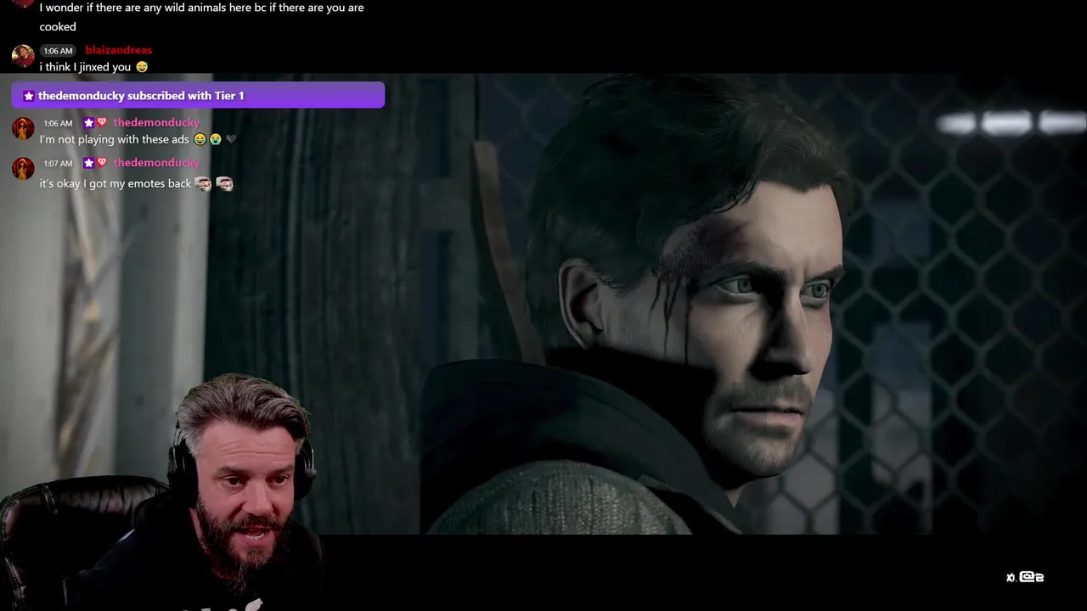Click the 1:06 AM timestamp beside blaizandreas
1087x611 pixels.
(x=58, y=51)
